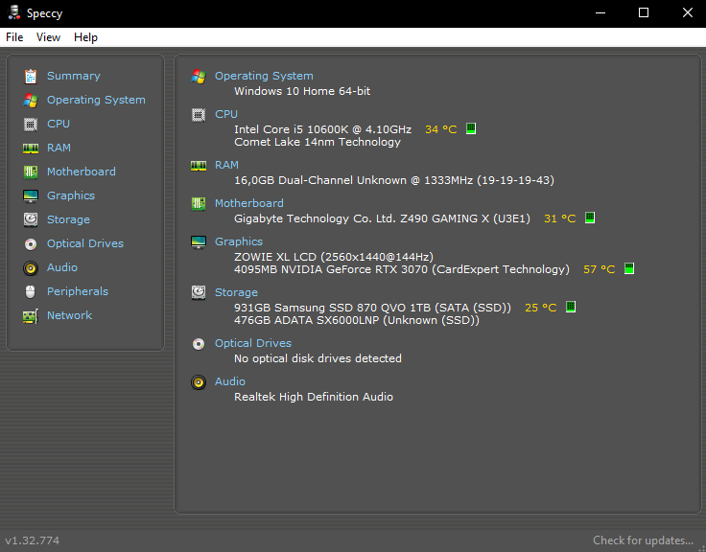Click the Audio speaker icon in sidebar
The height and width of the screenshot is (552, 706).
coord(31,267)
